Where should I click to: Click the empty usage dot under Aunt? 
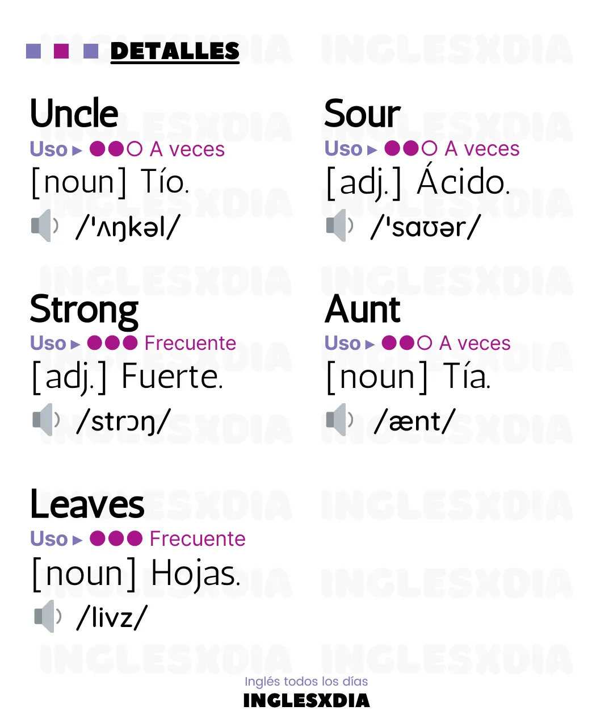pos(425,343)
